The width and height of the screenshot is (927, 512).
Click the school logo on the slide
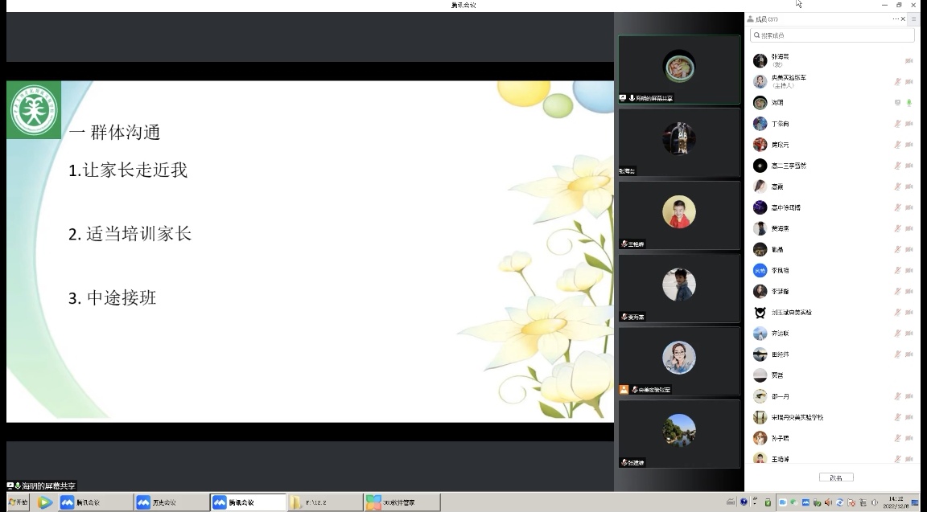click(34, 109)
